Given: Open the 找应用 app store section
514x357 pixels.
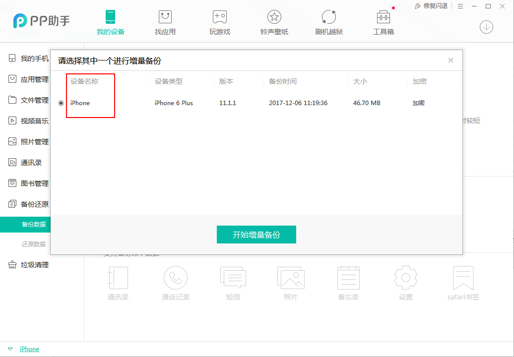Looking at the screenshot, I should tap(165, 22).
